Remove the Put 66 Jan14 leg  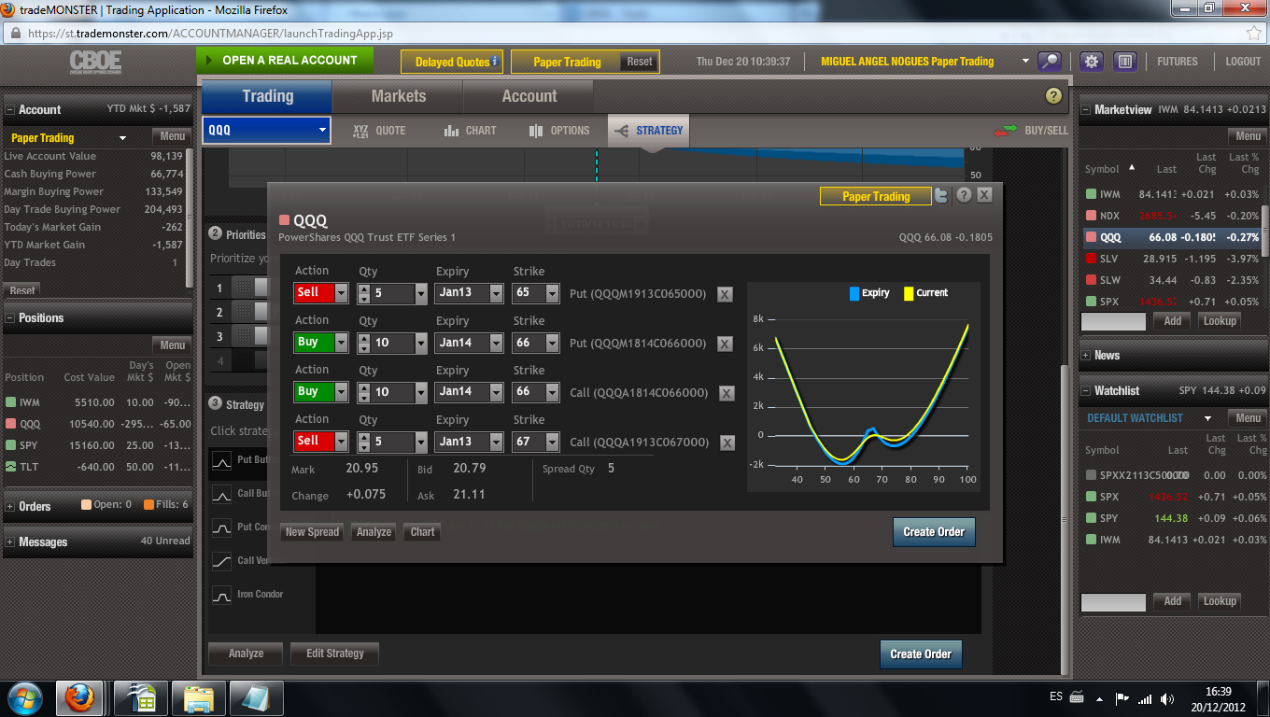click(725, 344)
